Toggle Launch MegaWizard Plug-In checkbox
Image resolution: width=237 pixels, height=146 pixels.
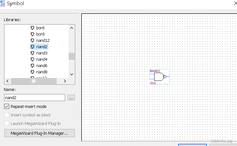tap(7, 123)
